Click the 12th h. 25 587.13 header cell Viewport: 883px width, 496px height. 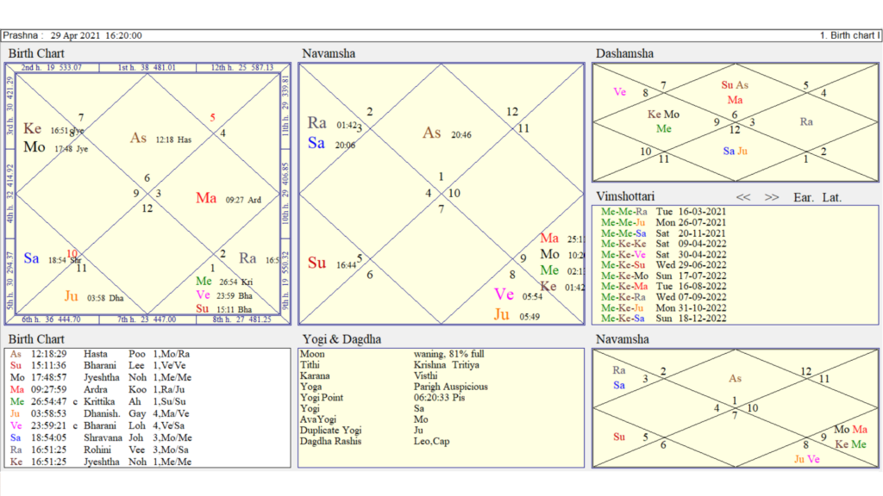[242, 67]
